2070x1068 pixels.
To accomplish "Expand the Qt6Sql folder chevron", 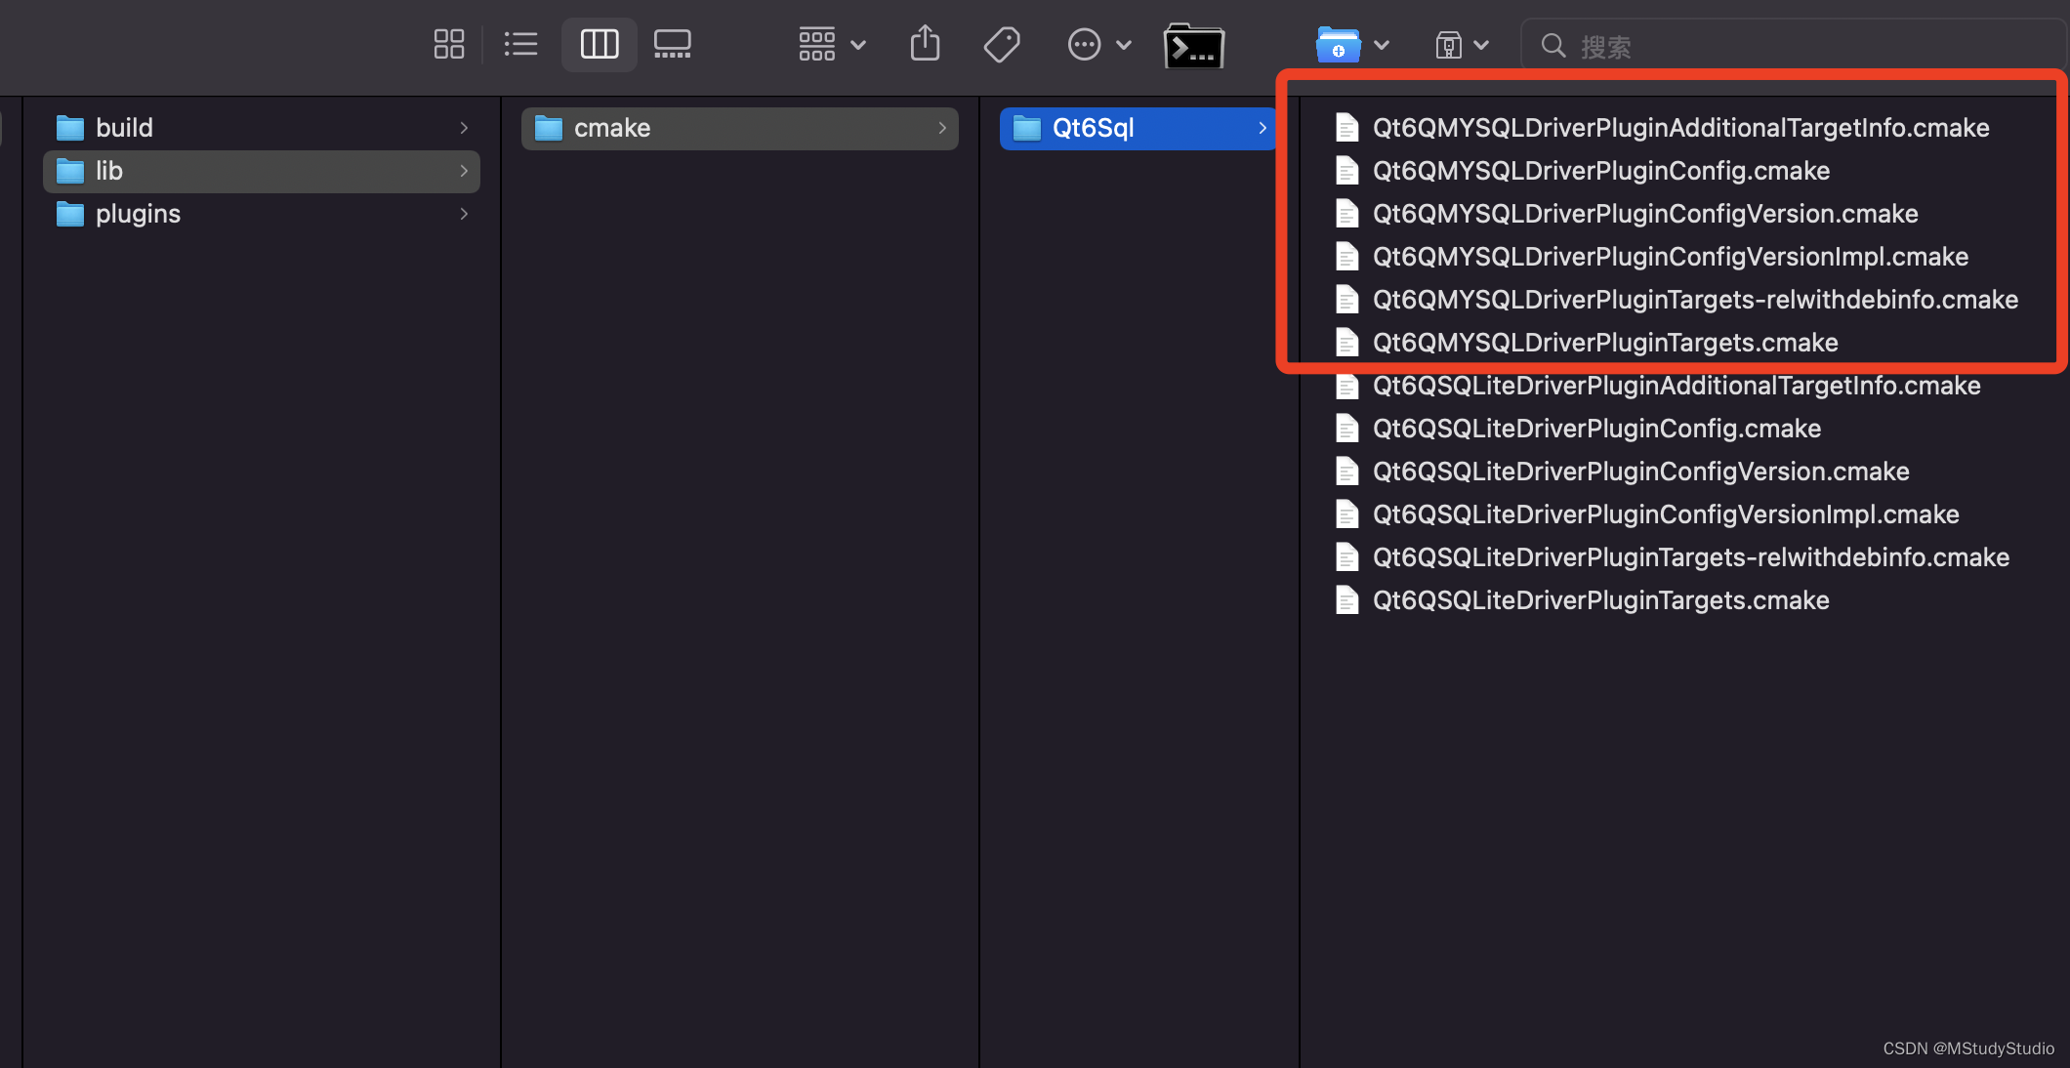I will 1263,128.
